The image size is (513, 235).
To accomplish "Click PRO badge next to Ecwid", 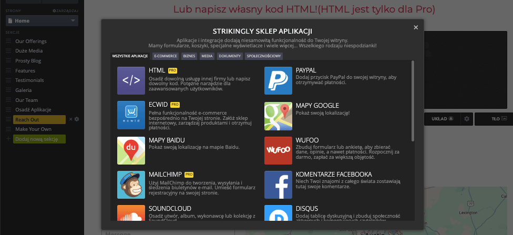I will (x=175, y=105).
